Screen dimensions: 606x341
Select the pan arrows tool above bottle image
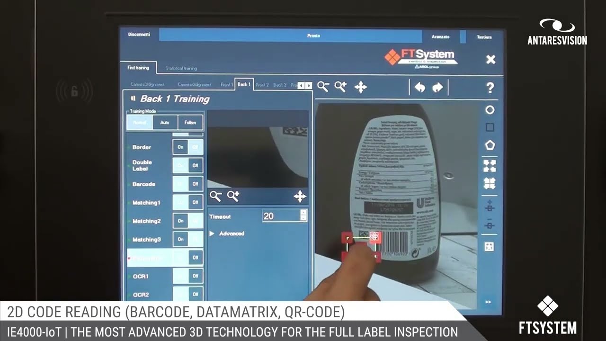(x=361, y=87)
